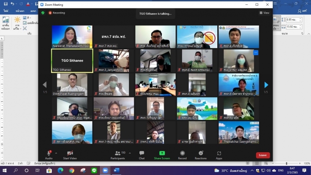The width and height of the screenshot is (311, 175).
Task: Open Zoom Apps
Action: [219, 154]
